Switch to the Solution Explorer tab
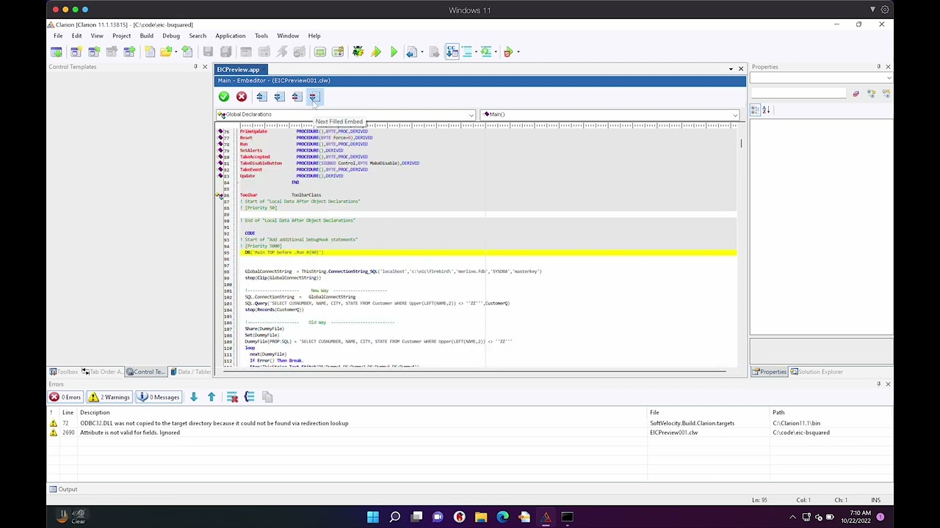The width and height of the screenshot is (940, 528). pyautogui.click(x=815, y=372)
